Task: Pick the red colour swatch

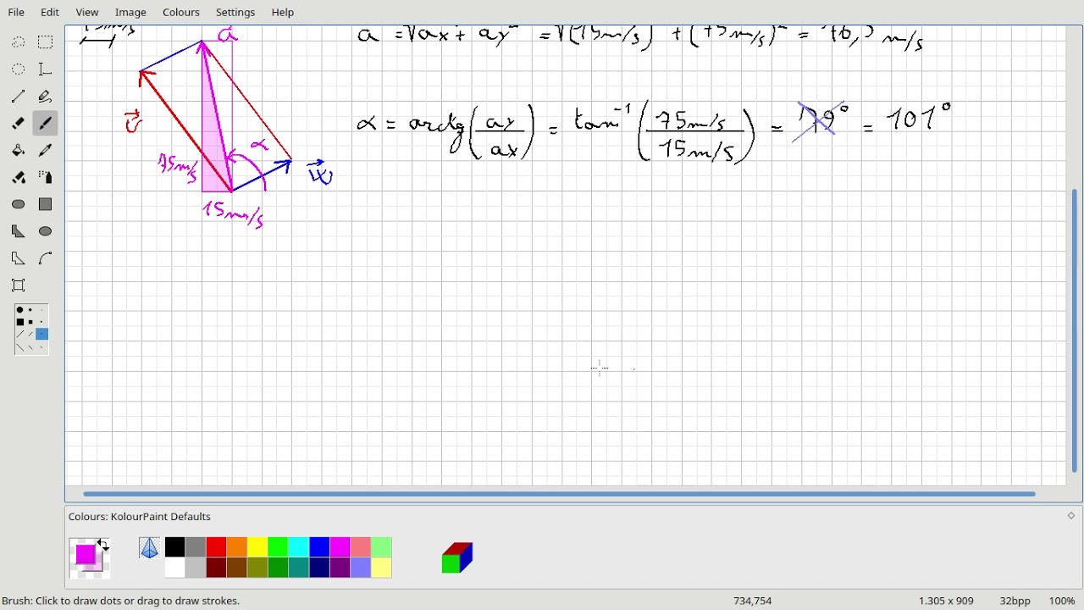Action: 217,547
